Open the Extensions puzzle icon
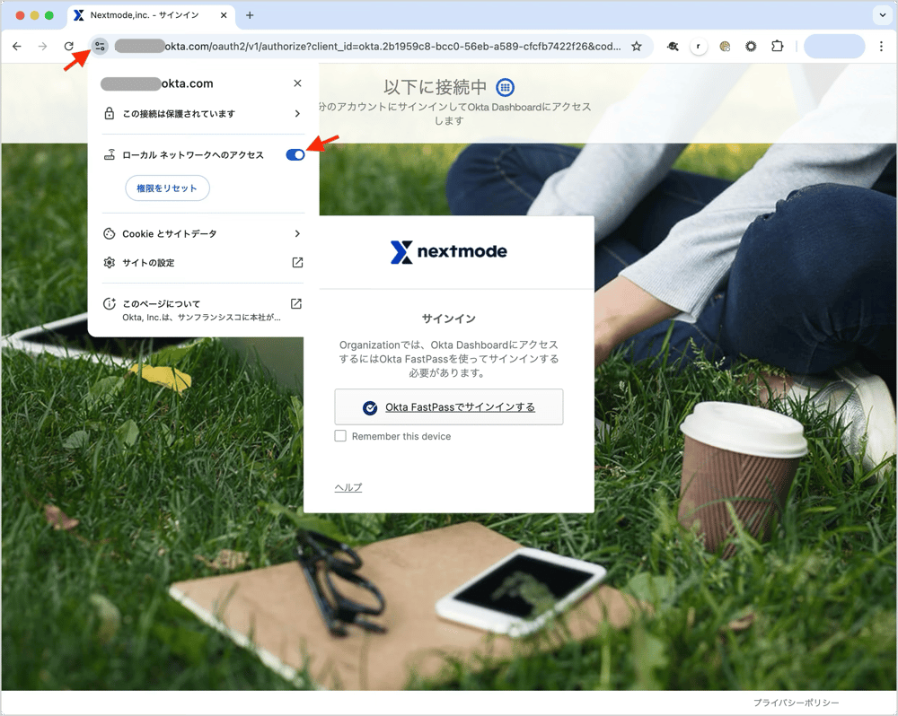This screenshot has height=716, width=898. pyautogui.click(x=777, y=47)
